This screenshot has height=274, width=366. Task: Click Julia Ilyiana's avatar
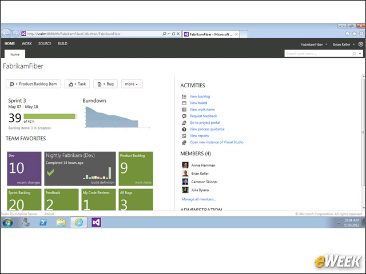pos(185,190)
